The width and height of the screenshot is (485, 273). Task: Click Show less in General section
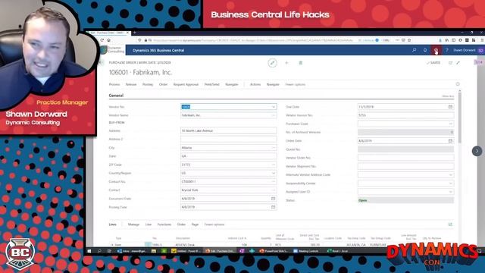tap(448, 96)
